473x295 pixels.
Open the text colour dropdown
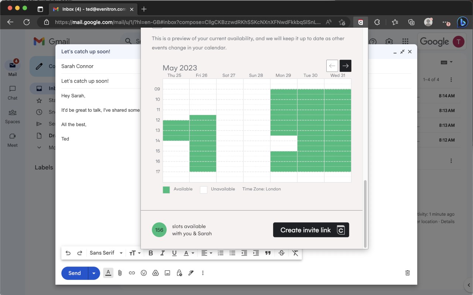pyautogui.click(x=189, y=253)
